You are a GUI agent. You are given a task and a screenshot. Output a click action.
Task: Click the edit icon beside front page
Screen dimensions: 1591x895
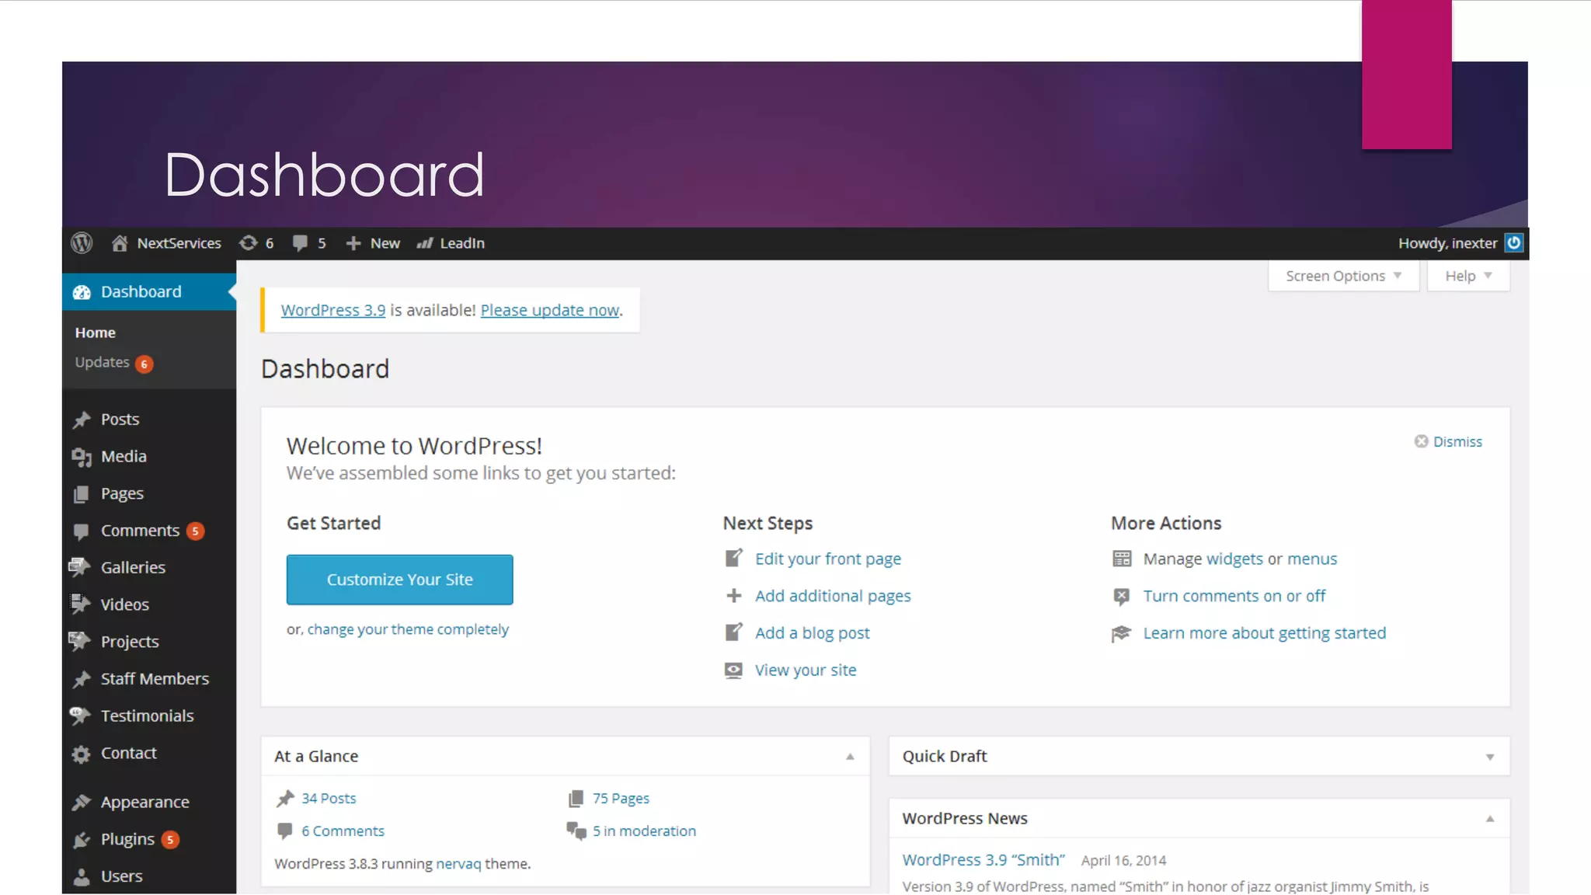(x=733, y=558)
